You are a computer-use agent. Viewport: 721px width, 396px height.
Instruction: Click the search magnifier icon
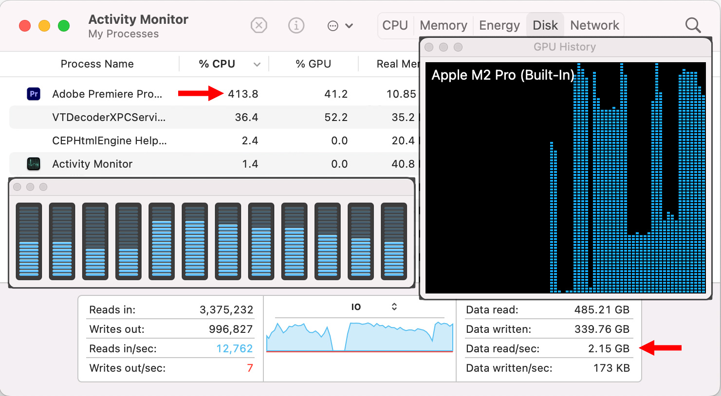pyautogui.click(x=693, y=25)
